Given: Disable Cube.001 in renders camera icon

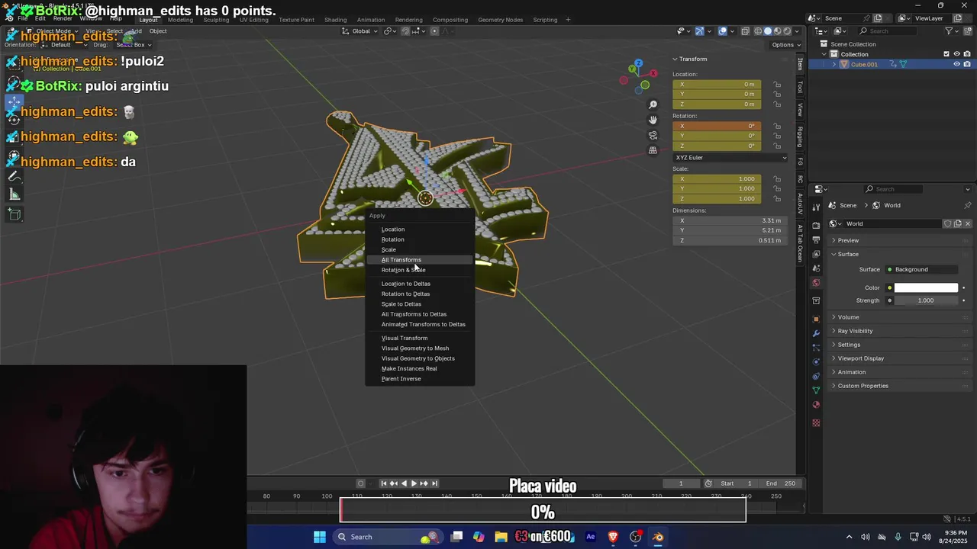Looking at the screenshot, I should pos(967,64).
